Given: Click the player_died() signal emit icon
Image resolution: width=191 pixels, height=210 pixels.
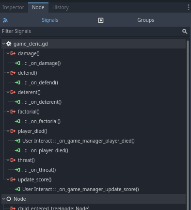Looking at the screenshot, I should [13, 131].
